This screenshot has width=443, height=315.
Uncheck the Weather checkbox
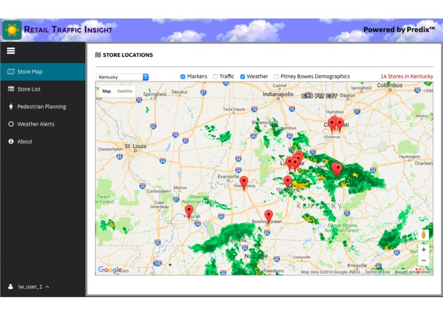coord(242,77)
